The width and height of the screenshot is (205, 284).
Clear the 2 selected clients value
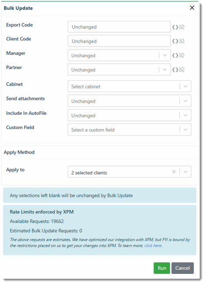[x=174, y=172]
